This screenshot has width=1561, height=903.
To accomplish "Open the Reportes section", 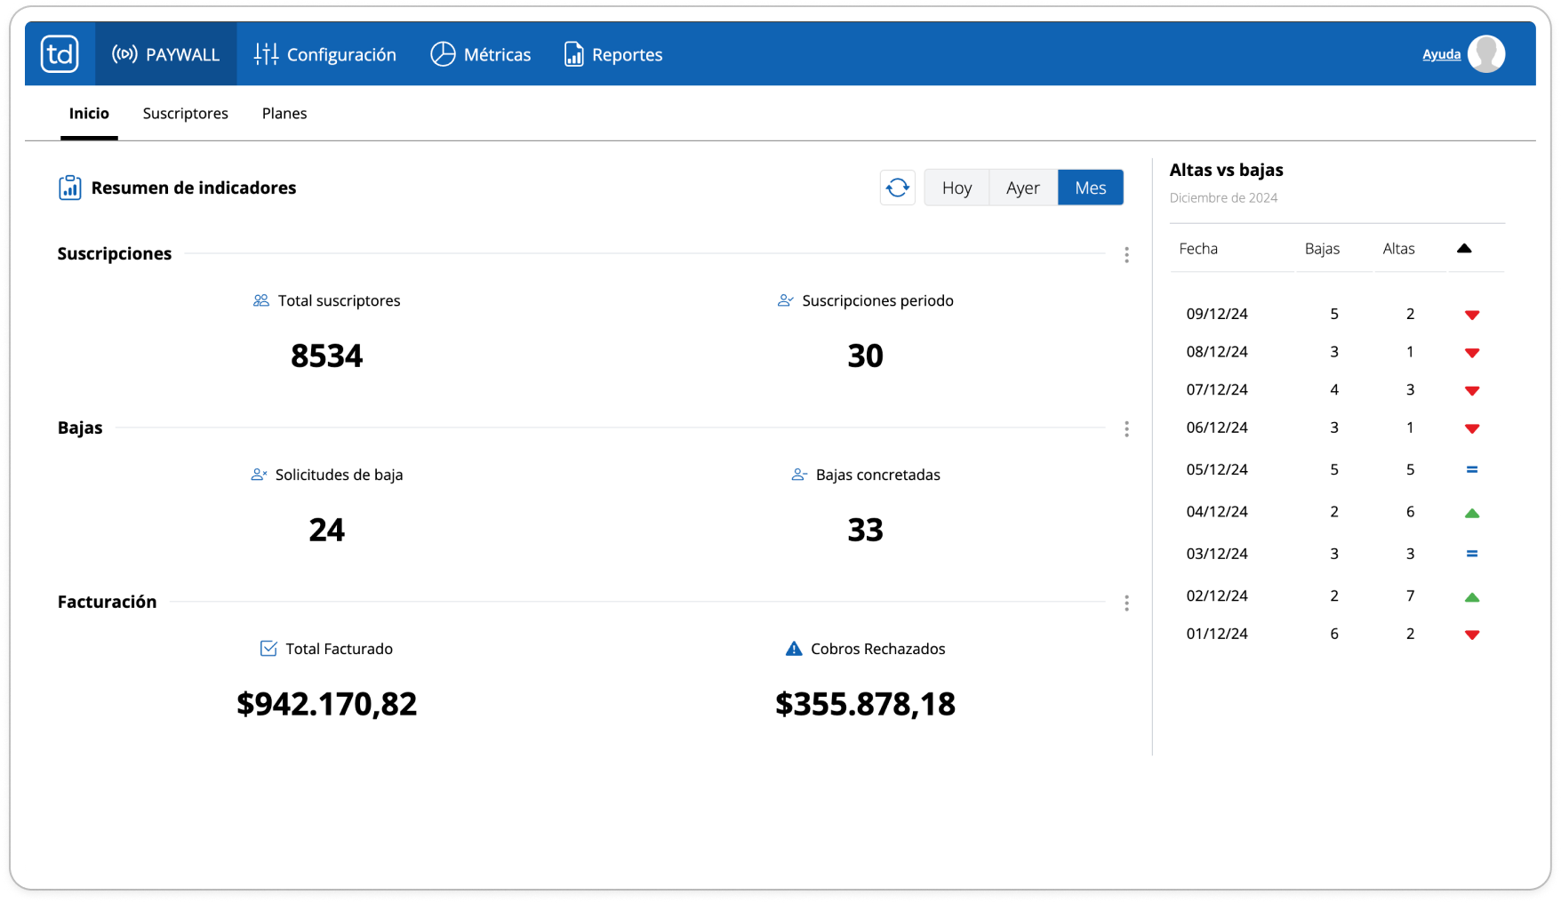I will click(613, 54).
